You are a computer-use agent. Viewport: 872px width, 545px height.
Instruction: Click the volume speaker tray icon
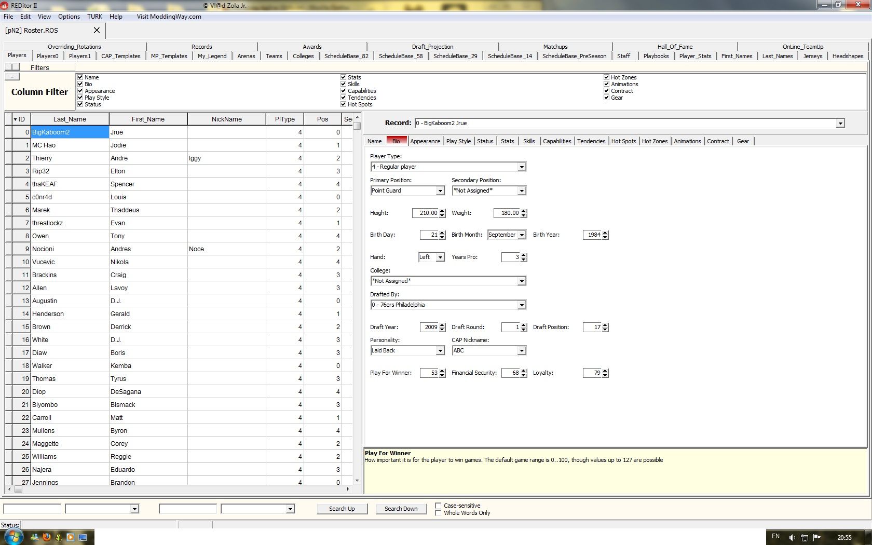pos(792,537)
